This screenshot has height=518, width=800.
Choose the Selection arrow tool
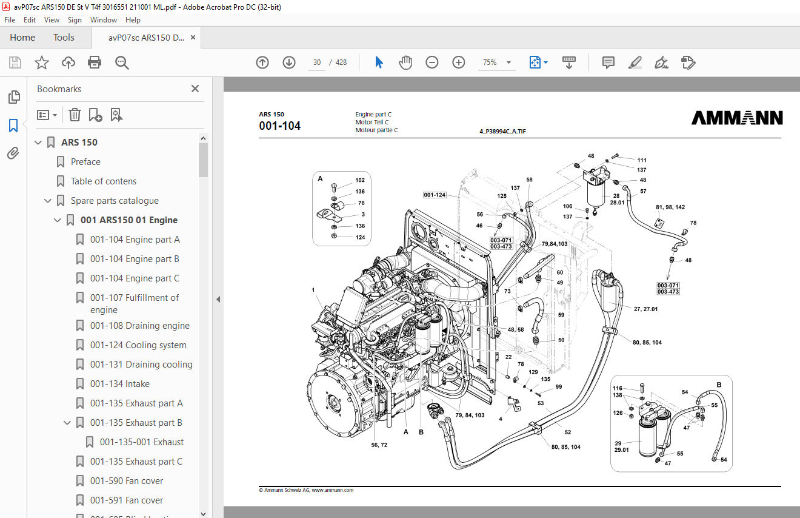click(379, 62)
